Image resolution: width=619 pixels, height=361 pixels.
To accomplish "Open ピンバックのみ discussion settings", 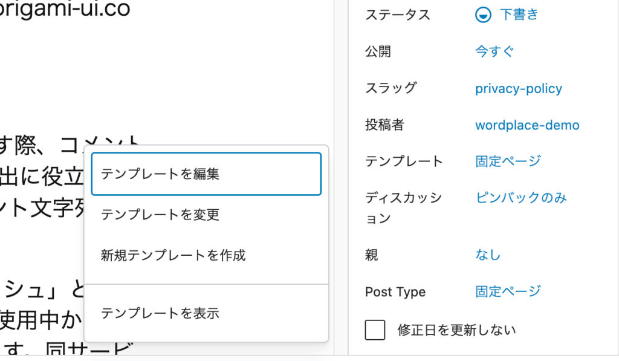I will pyautogui.click(x=521, y=198).
